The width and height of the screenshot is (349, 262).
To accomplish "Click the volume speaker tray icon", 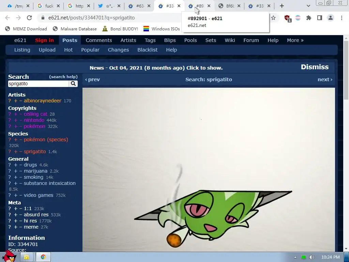I will [x=312, y=257].
